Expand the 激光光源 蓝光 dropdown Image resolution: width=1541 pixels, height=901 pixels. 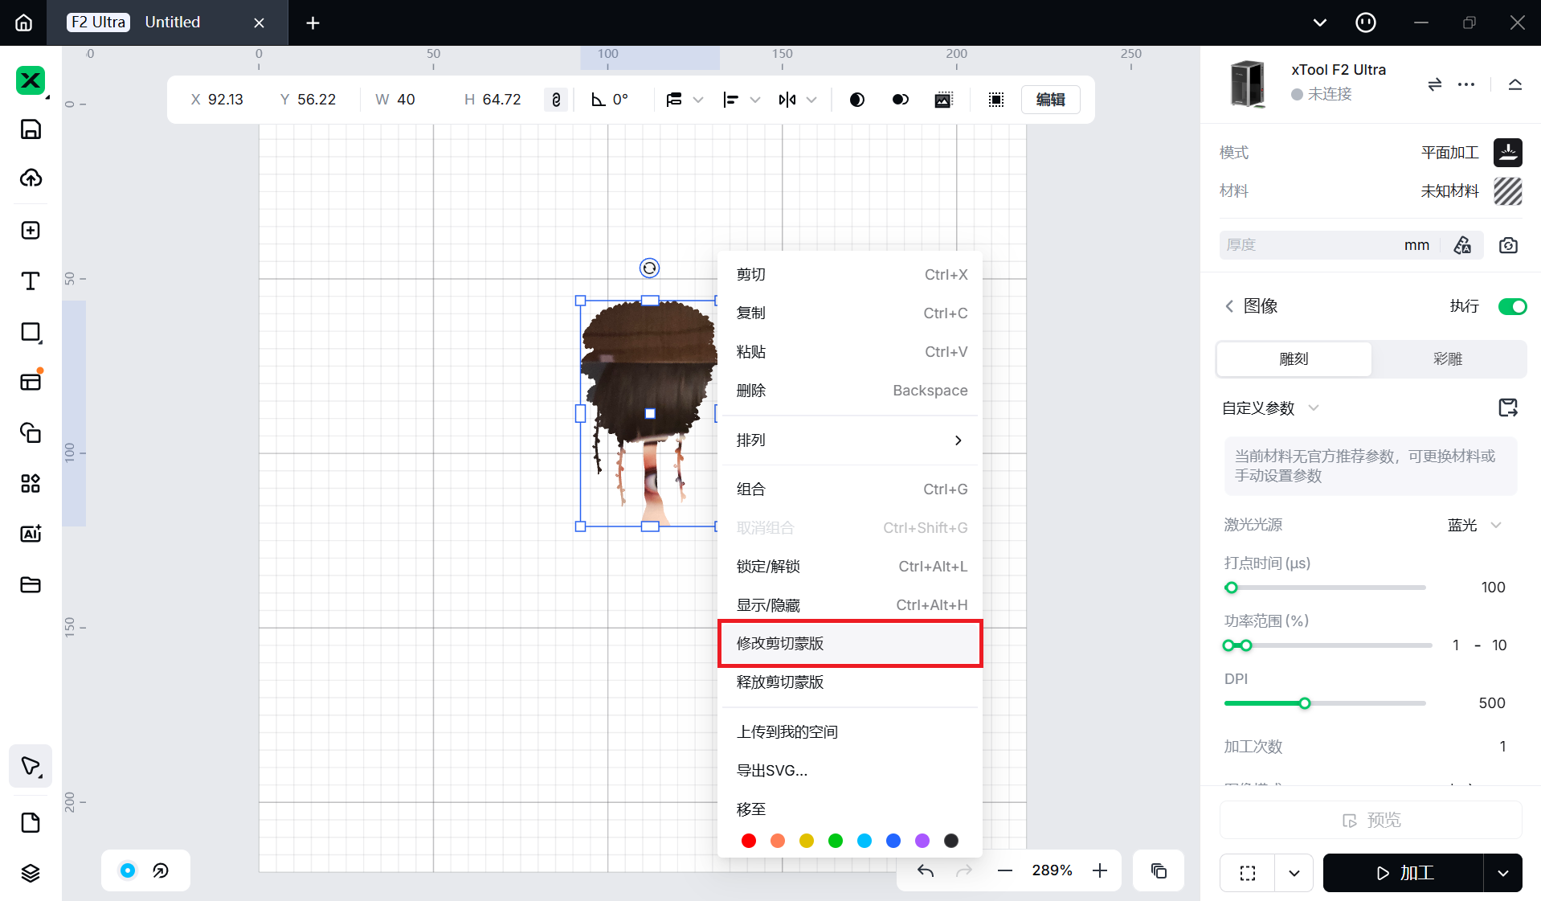1474,525
